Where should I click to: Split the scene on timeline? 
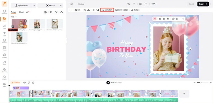(x=25, y=83)
